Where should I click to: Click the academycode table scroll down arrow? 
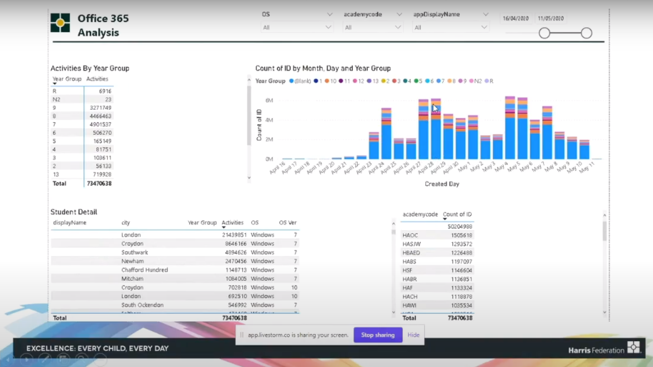tap(604, 312)
